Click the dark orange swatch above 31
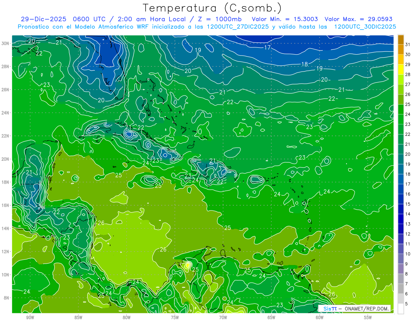 401,40
